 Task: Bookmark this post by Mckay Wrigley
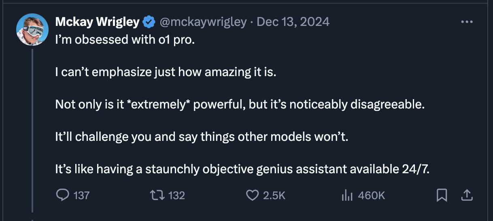pyautogui.click(x=442, y=196)
